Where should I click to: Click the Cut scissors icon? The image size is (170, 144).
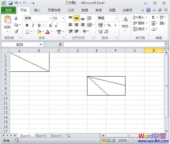coord(16,18)
